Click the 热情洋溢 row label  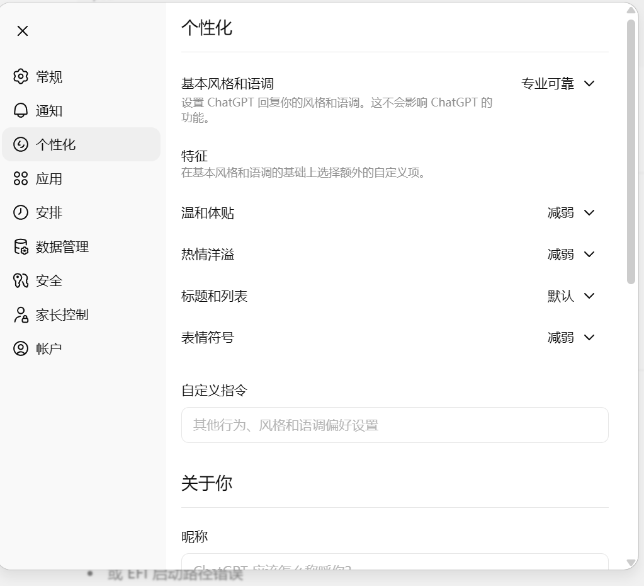pyautogui.click(x=208, y=254)
